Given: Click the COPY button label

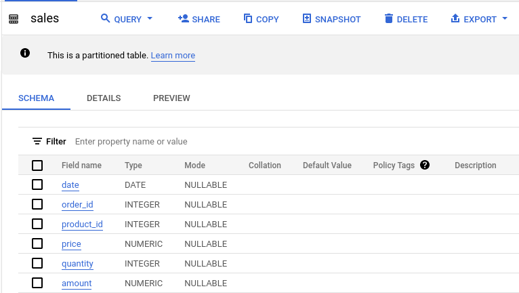Looking at the screenshot, I should pyautogui.click(x=268, y=20).
